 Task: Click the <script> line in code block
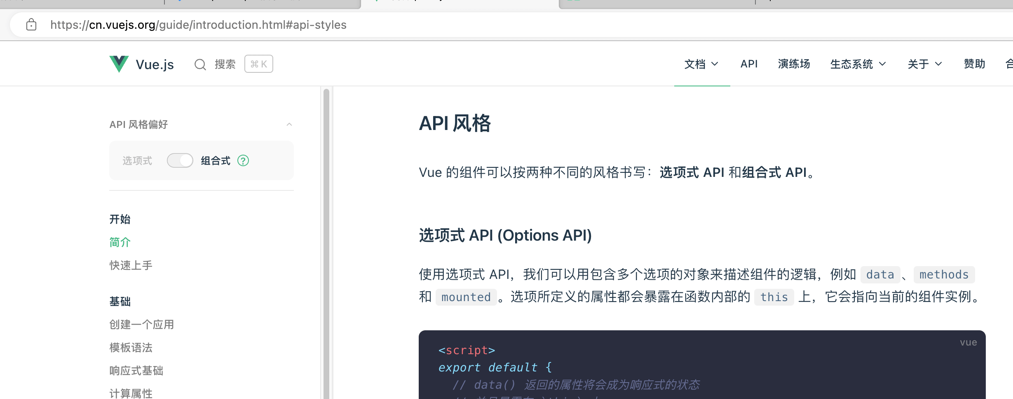(x=467, y=350)
